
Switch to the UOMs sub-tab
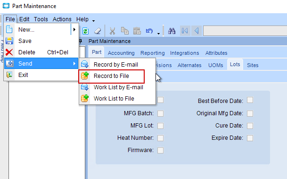pos(216,65)
